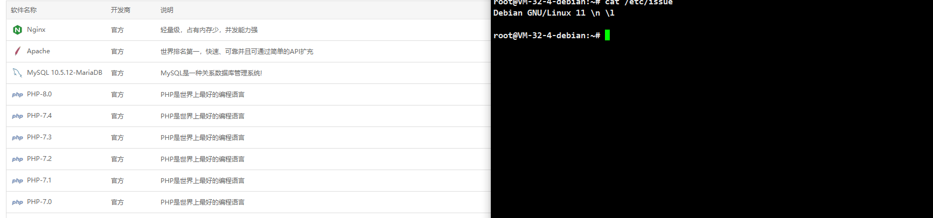This screenshot has height=218, width=933.
Task: Click the Debian GNU/Linux 11 output line
Action: click(554, 13)
